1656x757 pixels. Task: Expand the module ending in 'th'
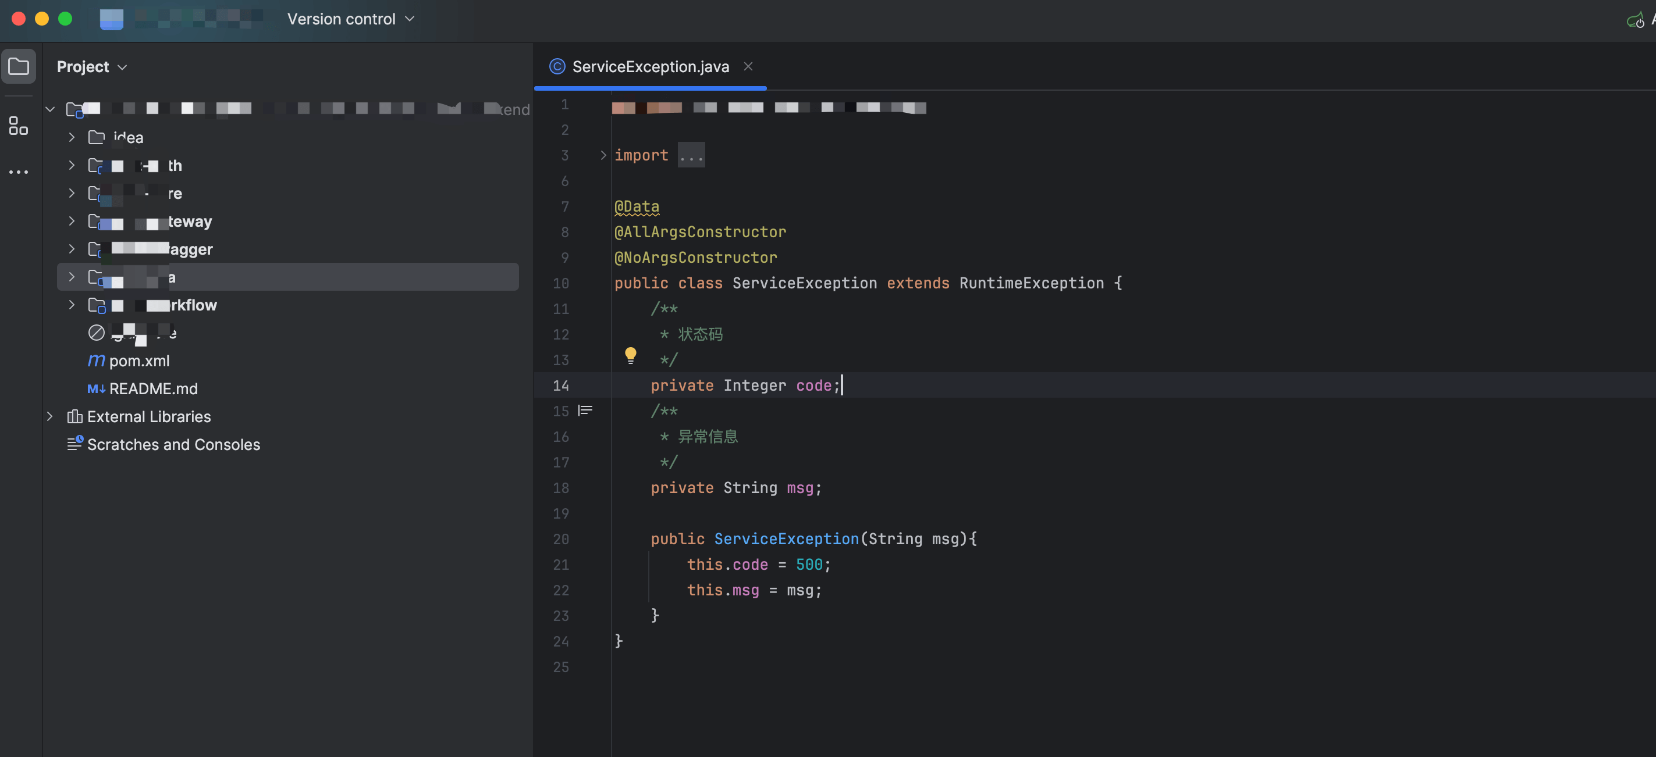click(x=72, y=165)
